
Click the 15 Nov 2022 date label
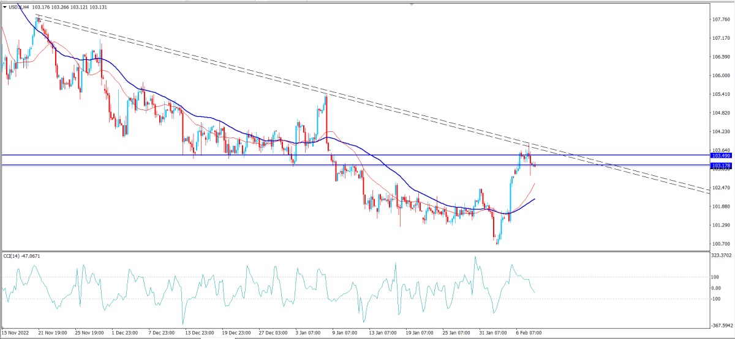click(15, 333)
